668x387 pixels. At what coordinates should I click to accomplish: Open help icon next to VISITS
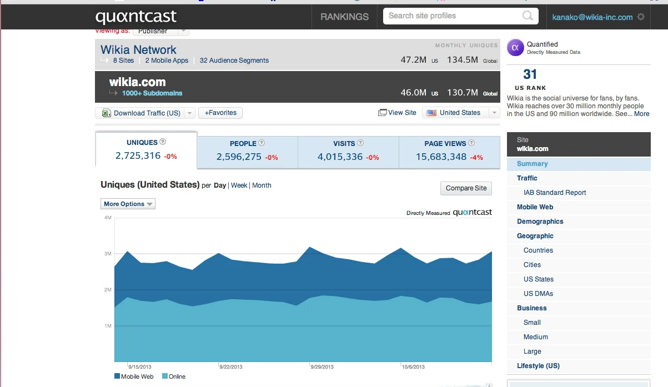[x=360, y=143]
